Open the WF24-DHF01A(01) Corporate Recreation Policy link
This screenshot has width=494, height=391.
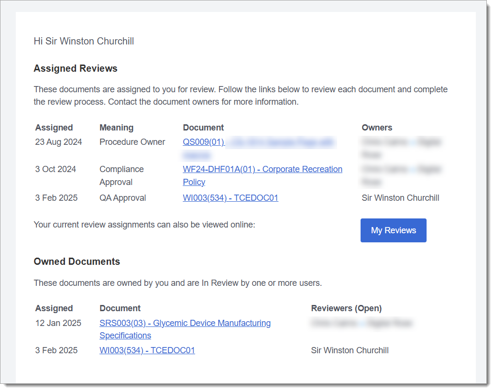pyautogui.click(x=262, y=169)
